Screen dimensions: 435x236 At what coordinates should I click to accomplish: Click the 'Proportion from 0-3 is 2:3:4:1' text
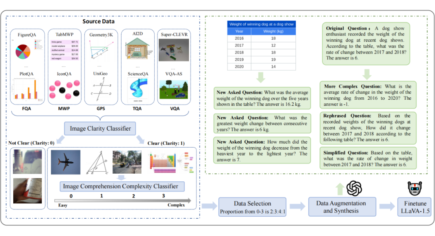coord(253,211)
